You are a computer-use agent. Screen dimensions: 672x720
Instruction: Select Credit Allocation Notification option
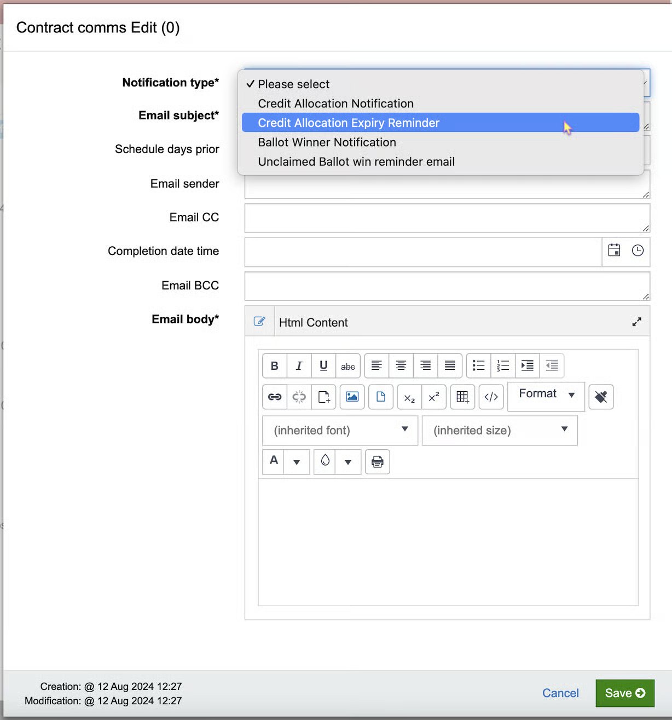click(x=441, y=103)
